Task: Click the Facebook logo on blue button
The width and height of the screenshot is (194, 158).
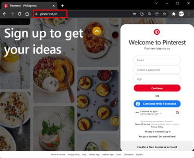Action: tap(138, 104)
